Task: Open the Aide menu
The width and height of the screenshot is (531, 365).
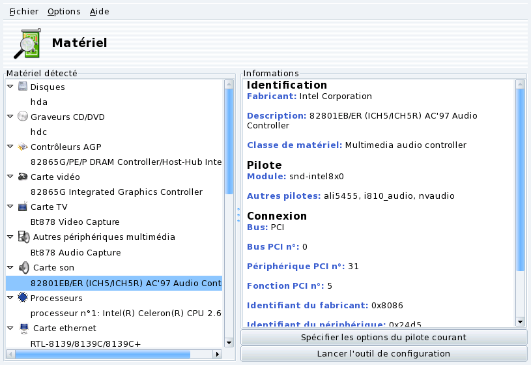Action: (99, 12)
